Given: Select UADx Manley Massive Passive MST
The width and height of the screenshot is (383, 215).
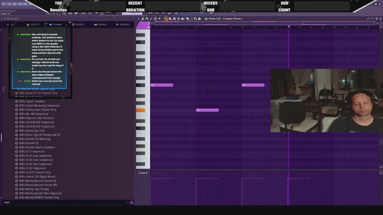Looking at the screenshot, I should coord(38,185).
